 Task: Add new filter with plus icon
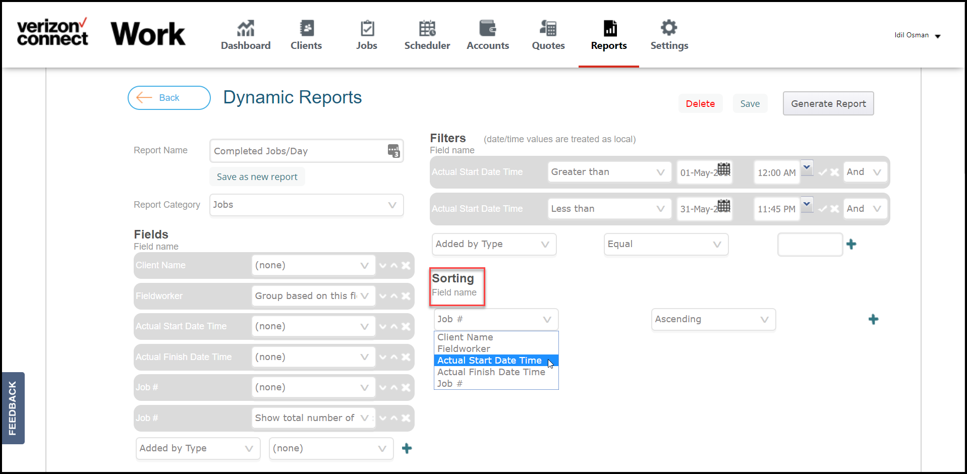pos(851,244)
